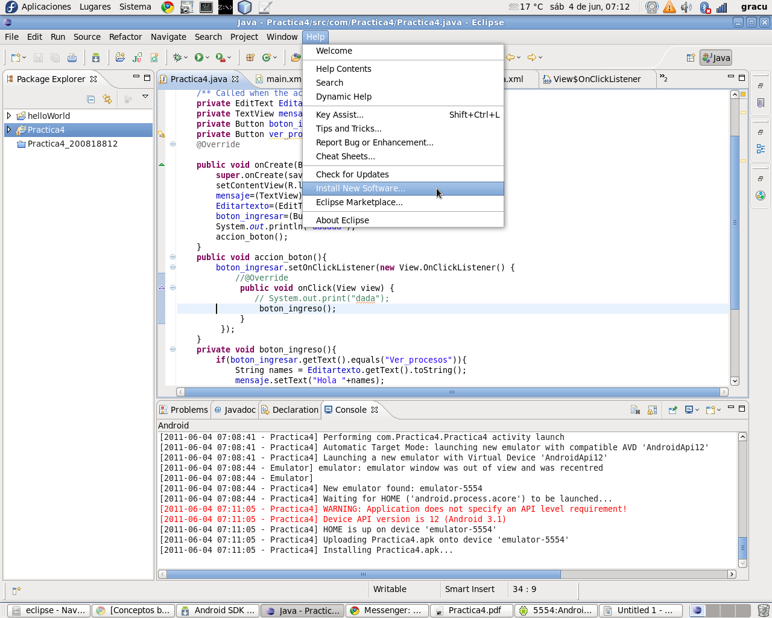Switch to the Problems tab

point(183,410)
